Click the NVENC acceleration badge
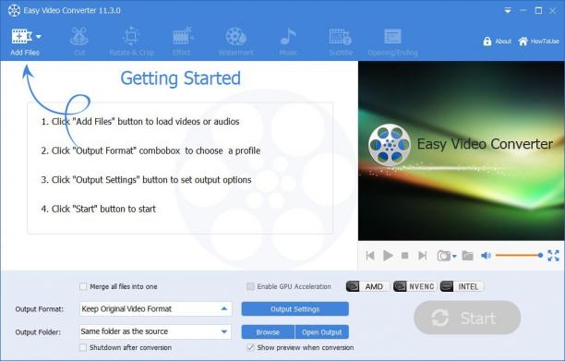Image resolution: width=565 pixels, height=361 pixels. [415, 286]
